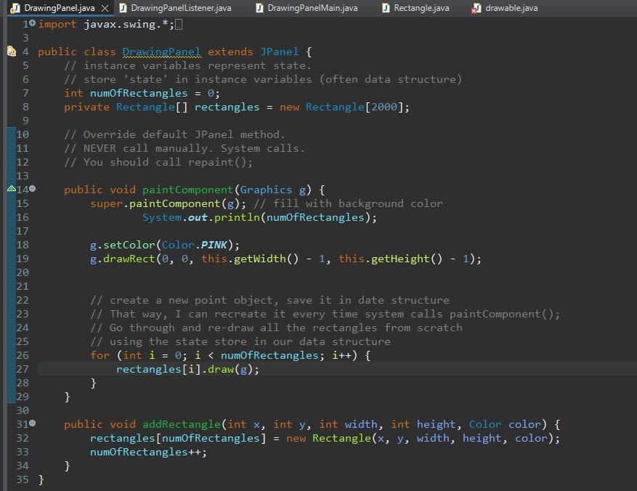The height and width of the screenshot is (491, 637).
Task: Click the Java file icon on Rectangle.java tab
Action: (x=386, y=8)
